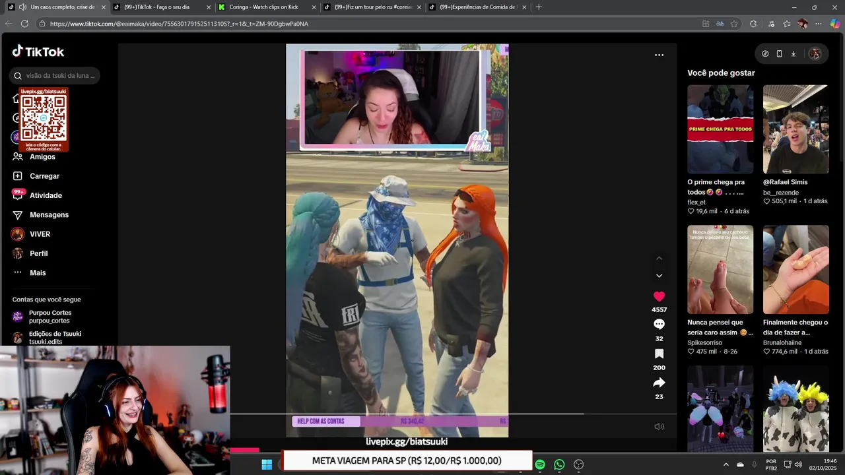Open browser Settings and more menu
The image size is (845, 475).
click(x=819, y=24)
